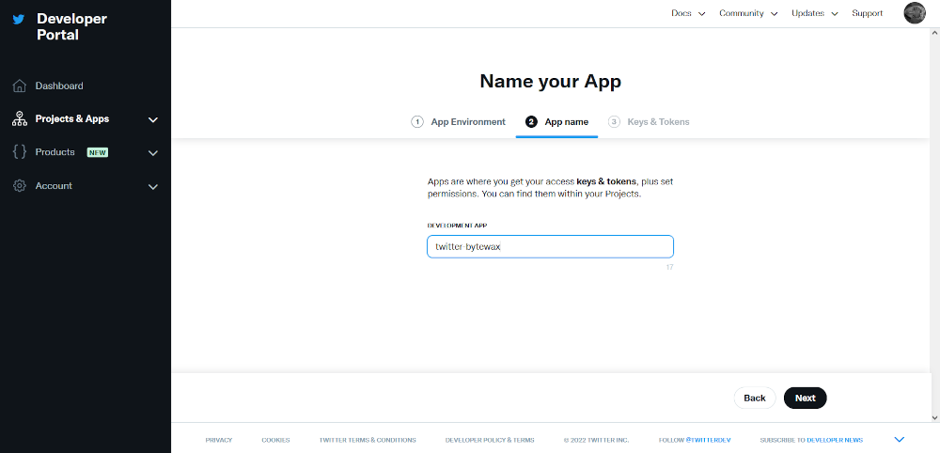Click the NEW badge beside Products

click(97, 152)
